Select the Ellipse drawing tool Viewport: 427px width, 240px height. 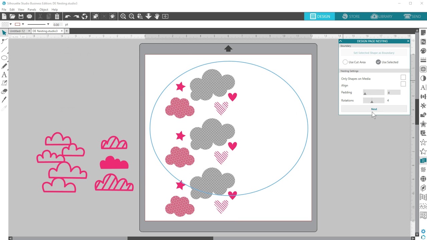click(x=4, y=58)
